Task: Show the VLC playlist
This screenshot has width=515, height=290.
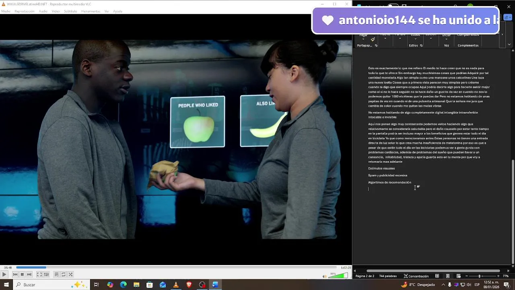Action: point(56,274)
